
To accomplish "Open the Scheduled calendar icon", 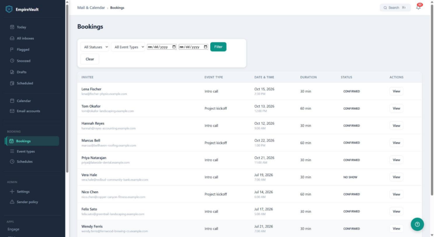I will tap(12, 83).
